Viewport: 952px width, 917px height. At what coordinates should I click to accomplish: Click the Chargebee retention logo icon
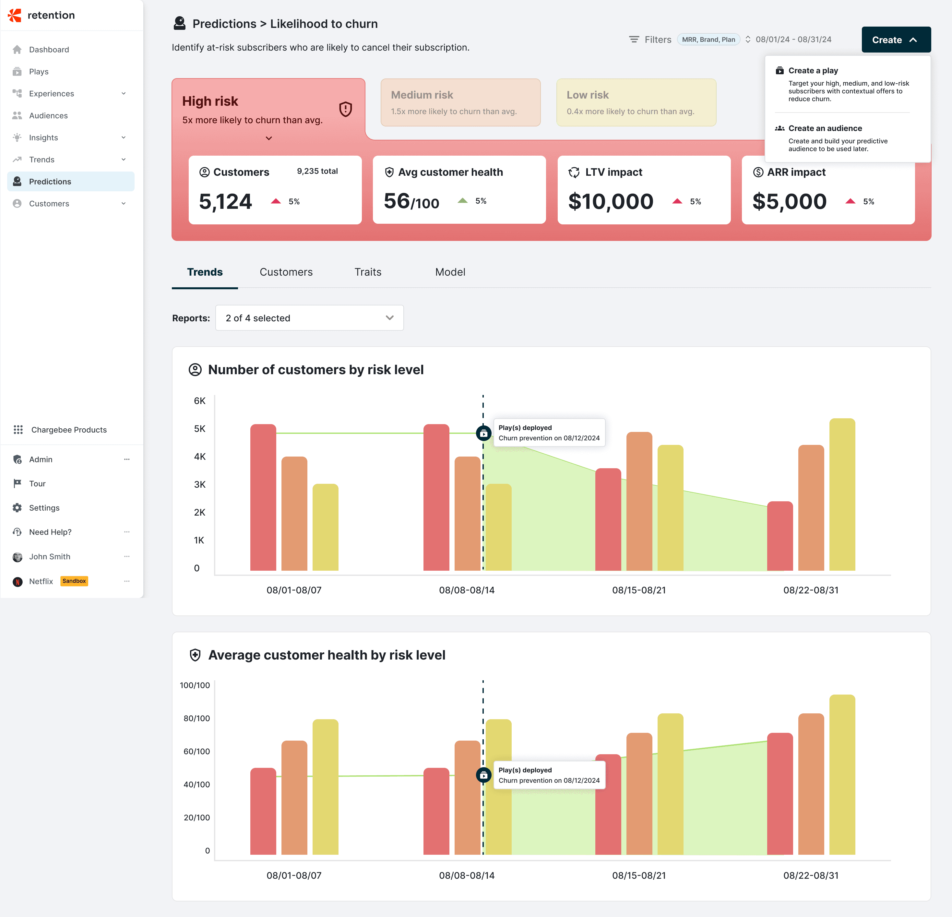(x=15, y=15)
